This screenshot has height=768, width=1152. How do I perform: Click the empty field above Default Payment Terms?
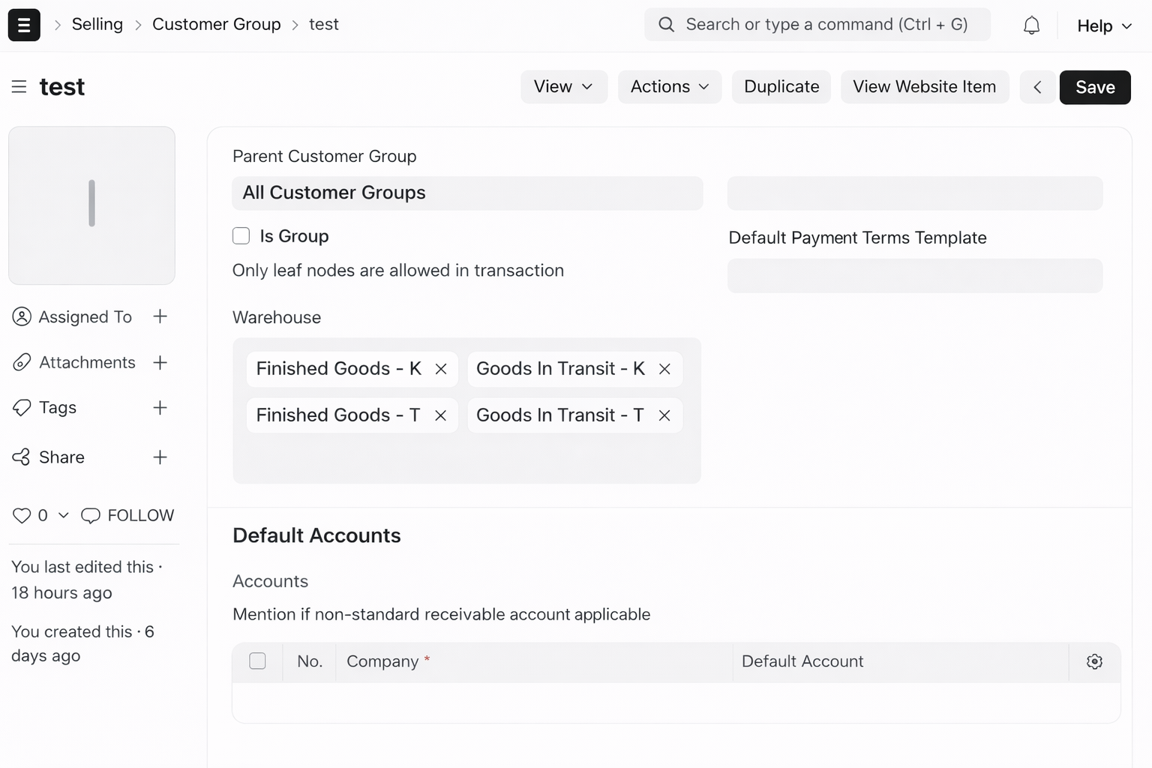click(915, 193)
